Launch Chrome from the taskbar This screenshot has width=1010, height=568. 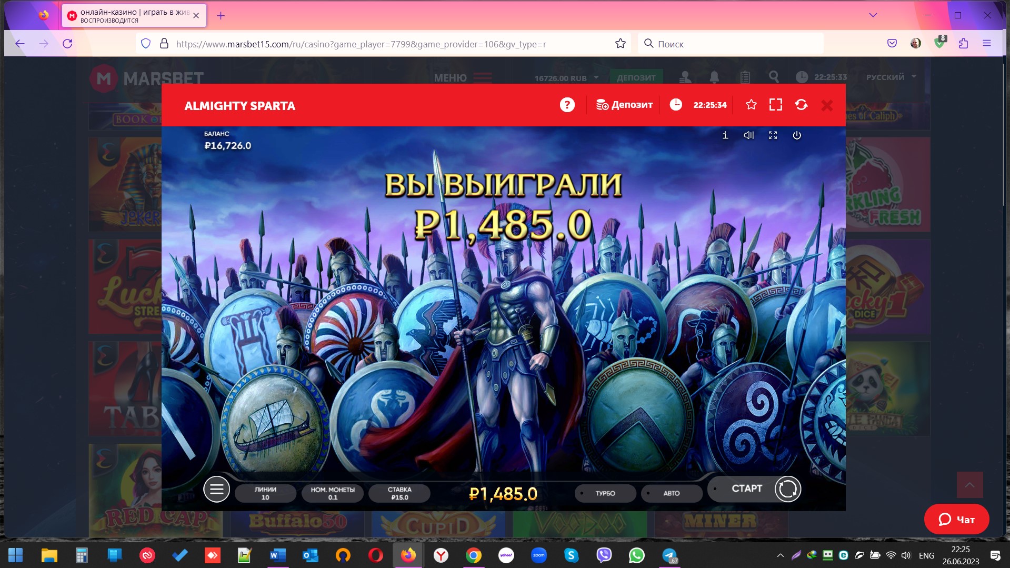coord(473,555)
